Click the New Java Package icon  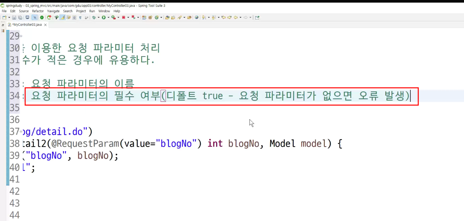tap(150, 18)
